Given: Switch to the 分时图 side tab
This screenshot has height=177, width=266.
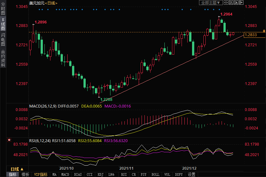Looking at the screenshot, I should pos(3,9).
